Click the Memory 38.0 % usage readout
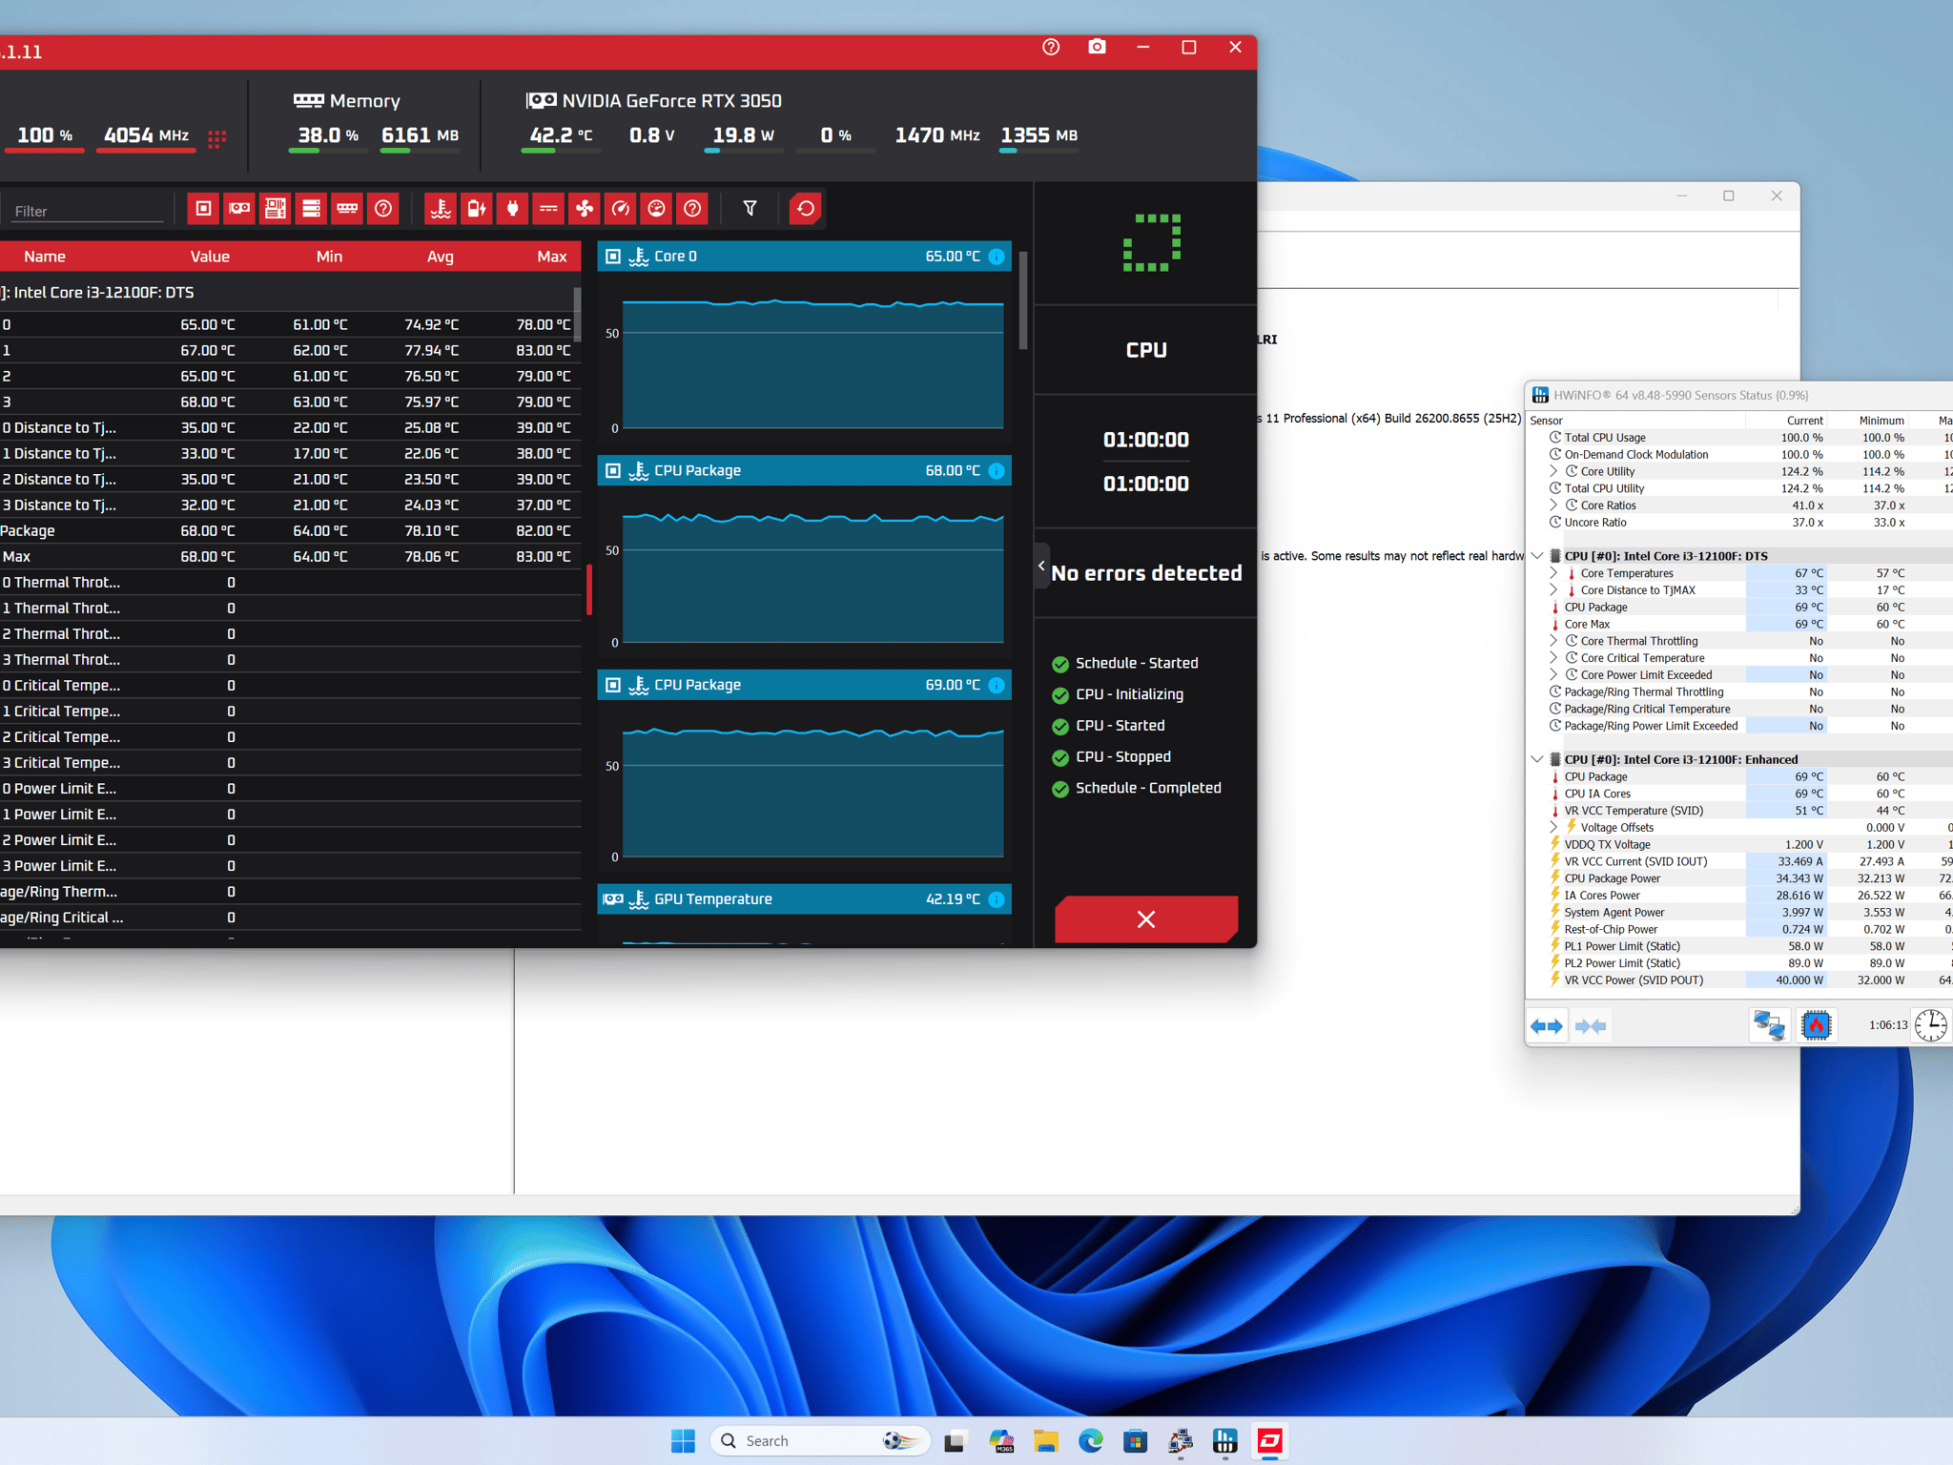This screenshot has width=1953, height=1465. (x=328, y=135)
